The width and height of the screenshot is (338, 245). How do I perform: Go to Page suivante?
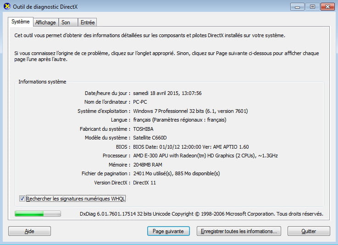pyautogui.click(x=168, y=231)
